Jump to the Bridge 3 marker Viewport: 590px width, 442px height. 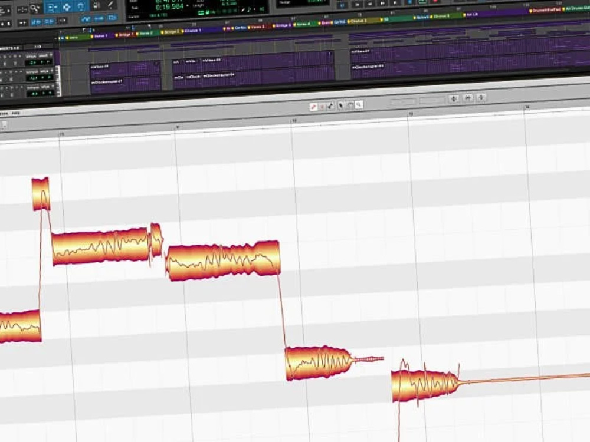282,26
